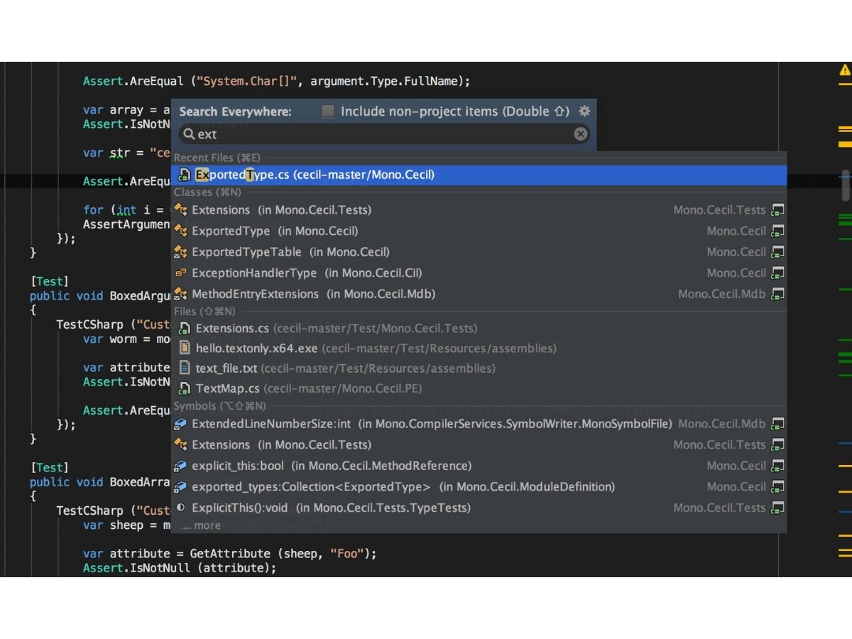Click field icon beside ExtendedLineNumberSize:int
The width and height of the screenshot is (852, 639).
(x=180, y=424)
